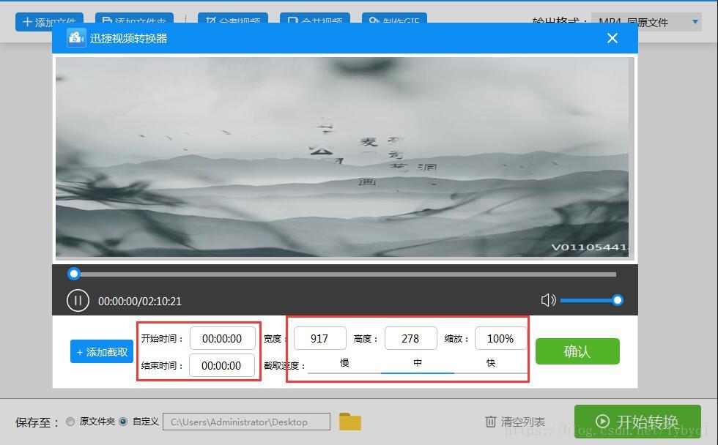Viewport: 718px width, 445px height.
Task: Select the 慢 capture speed
Action: coord(344,364)
